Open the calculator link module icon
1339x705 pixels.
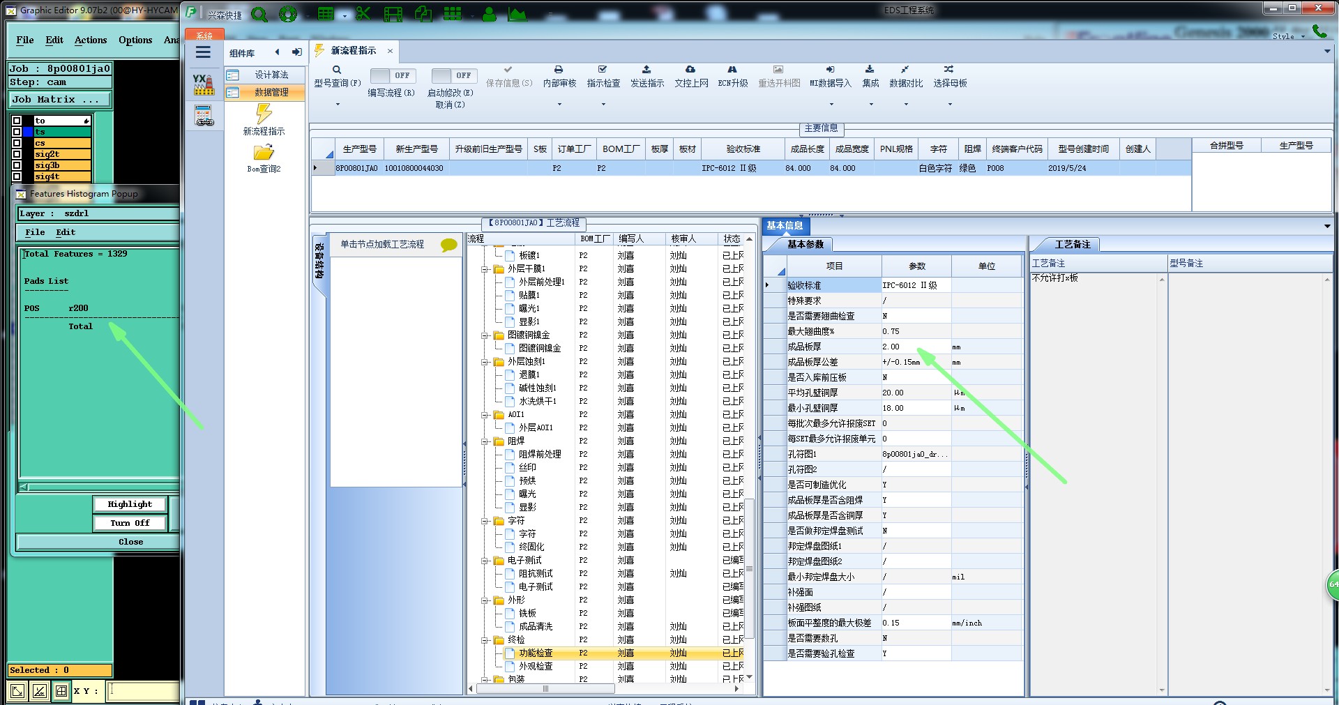pyautogui.click(x=204, y=116)
